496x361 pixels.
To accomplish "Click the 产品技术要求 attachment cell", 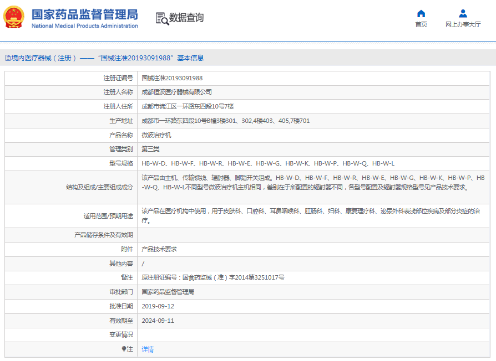I will click(159, 249).
